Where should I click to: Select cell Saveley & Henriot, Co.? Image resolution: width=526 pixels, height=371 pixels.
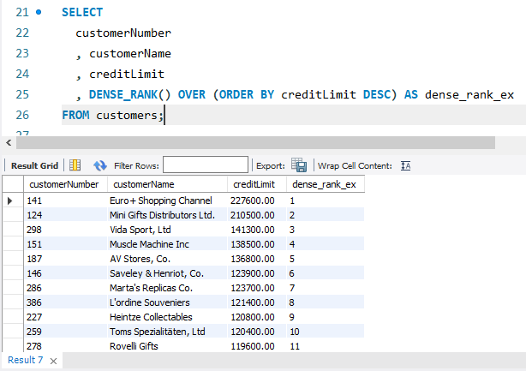pos(167,273)
